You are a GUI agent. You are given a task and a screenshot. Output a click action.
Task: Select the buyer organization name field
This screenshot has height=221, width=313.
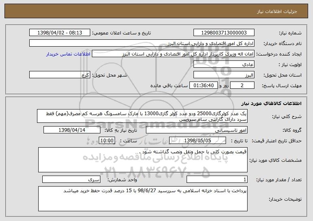pos(142,43)
